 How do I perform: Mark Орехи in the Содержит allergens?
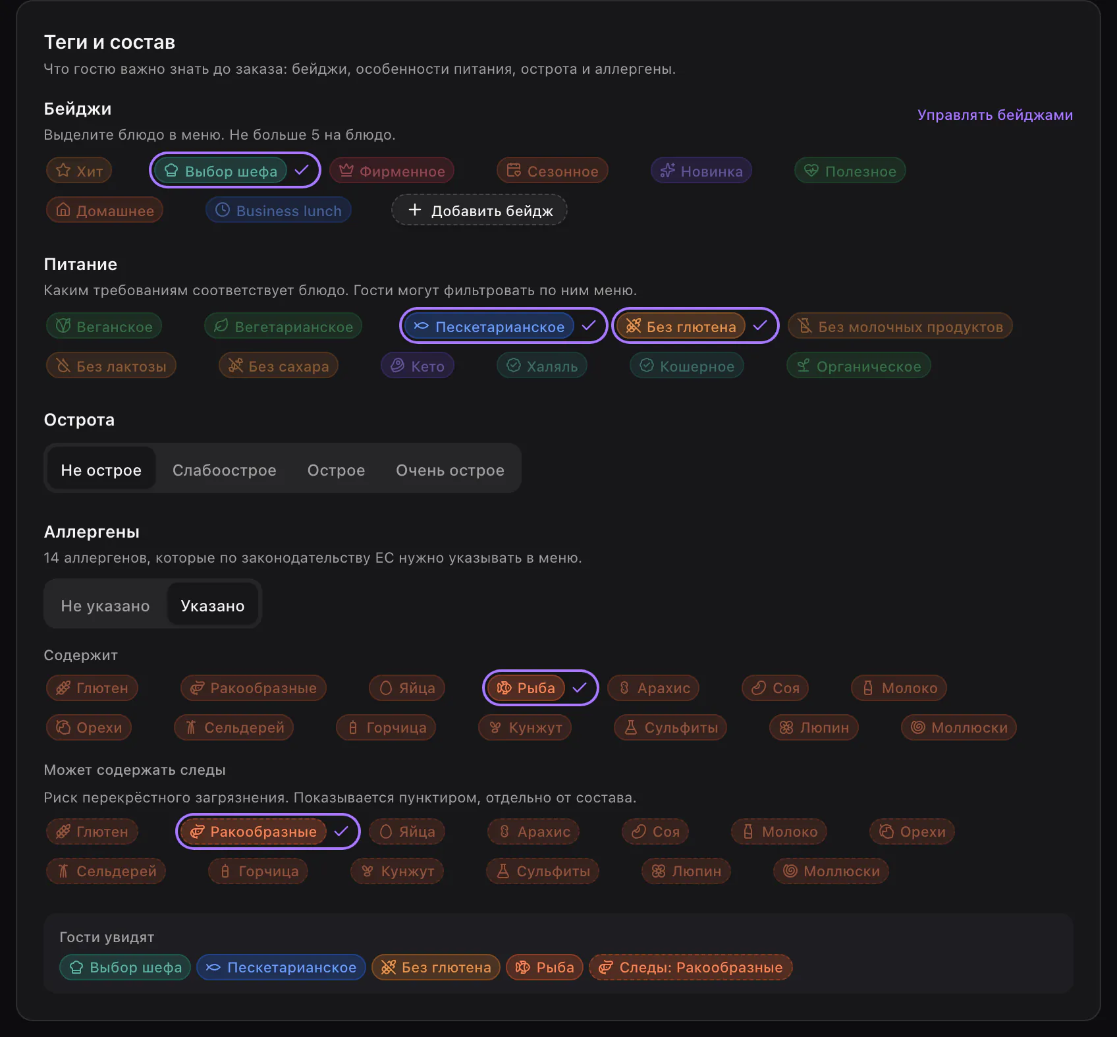(89, 727)
